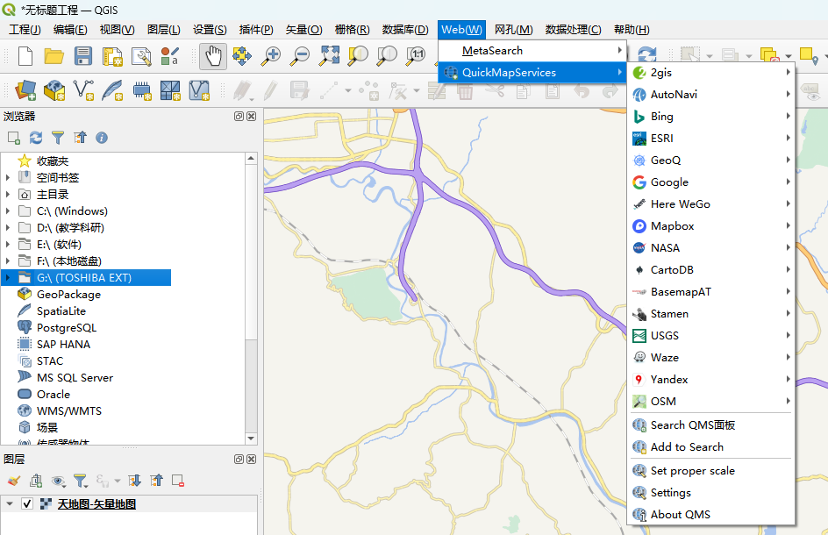Screen dimensions: 828x535
Task: Click Collapse All icon in Browser panel
Action: 80,138
